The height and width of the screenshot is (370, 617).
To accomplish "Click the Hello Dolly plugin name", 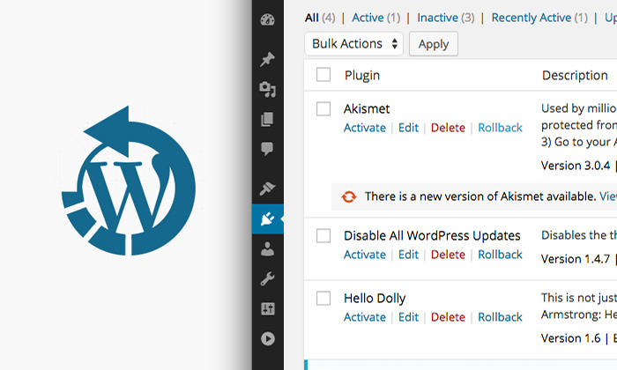I will click(x=375, y=299).
